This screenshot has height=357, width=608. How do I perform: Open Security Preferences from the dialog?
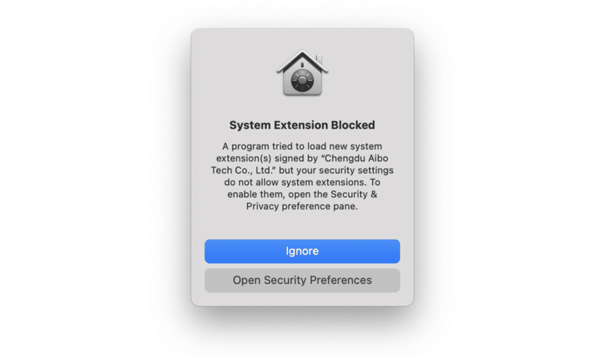302,280
